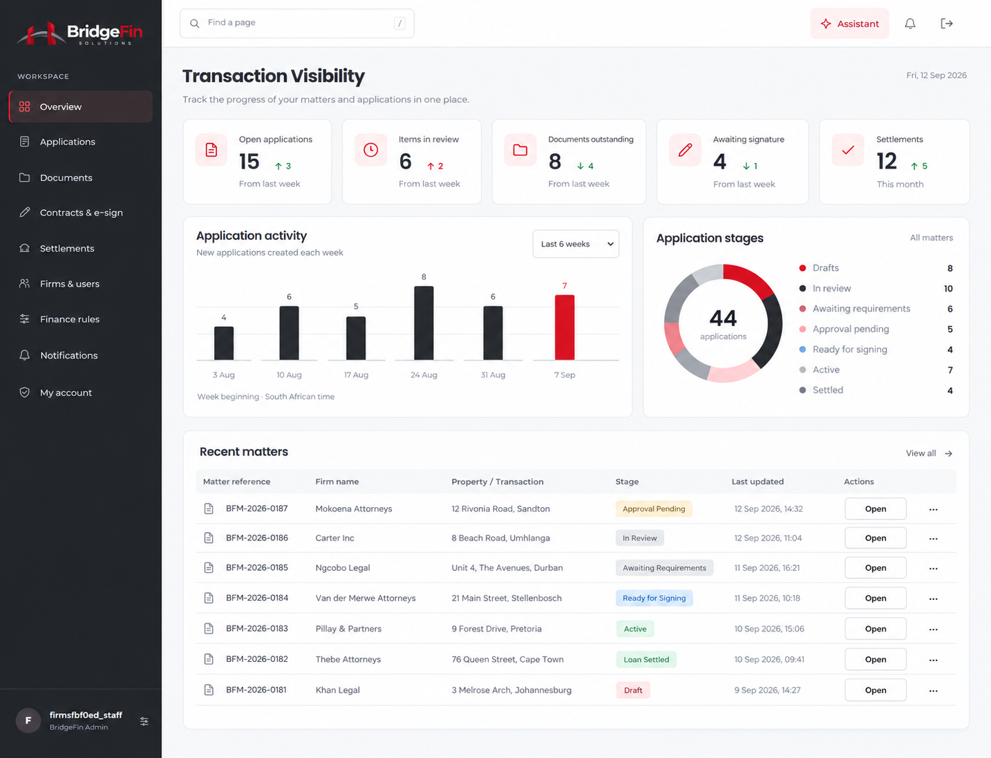Click View all recent matters link
Image resolution: width=991 pixels, height=758 pixels.
pyautogui.click(x=929, y=453)
